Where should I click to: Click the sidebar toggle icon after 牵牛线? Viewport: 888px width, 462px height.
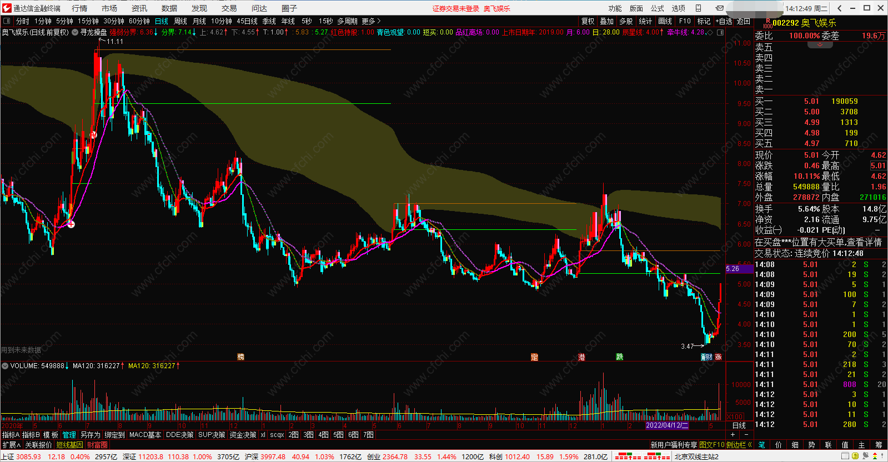720,32
